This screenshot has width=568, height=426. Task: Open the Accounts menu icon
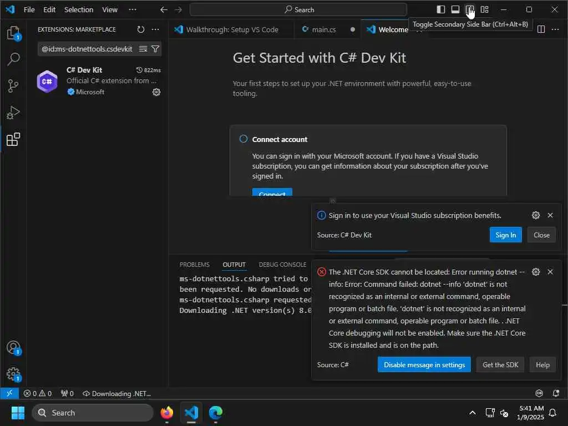[x=13, y=348]
